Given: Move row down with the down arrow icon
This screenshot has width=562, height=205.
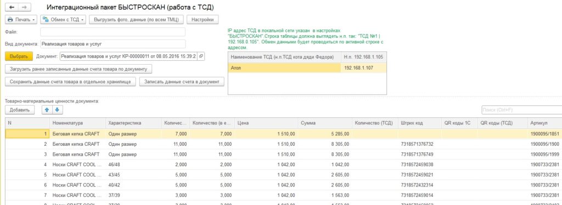Looking at the screenshot, I should tap(57, 110).
